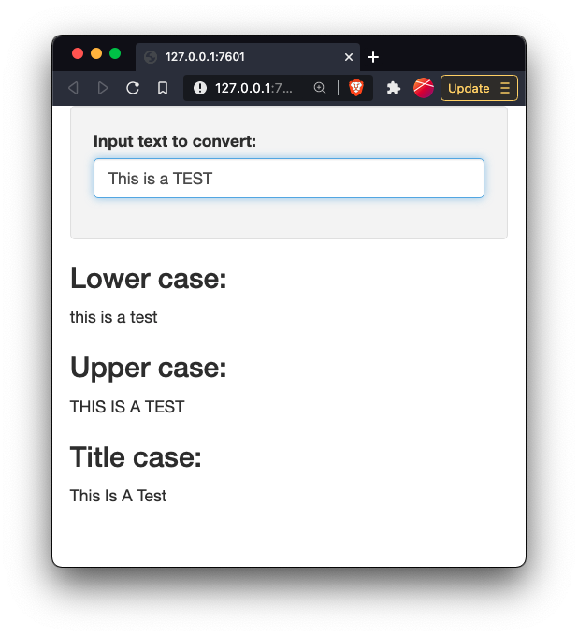This screenshot has width=578, height=636.
Task: Click the Update button
Action: tap(469, 88)
